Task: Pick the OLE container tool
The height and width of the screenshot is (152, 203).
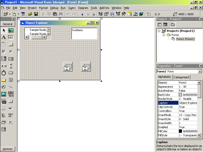Action: [4, 101]
